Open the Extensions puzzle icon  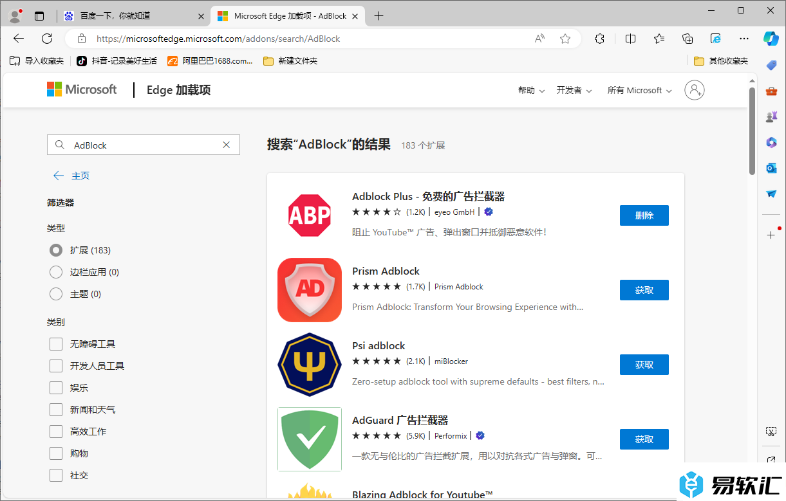point(599,39)
